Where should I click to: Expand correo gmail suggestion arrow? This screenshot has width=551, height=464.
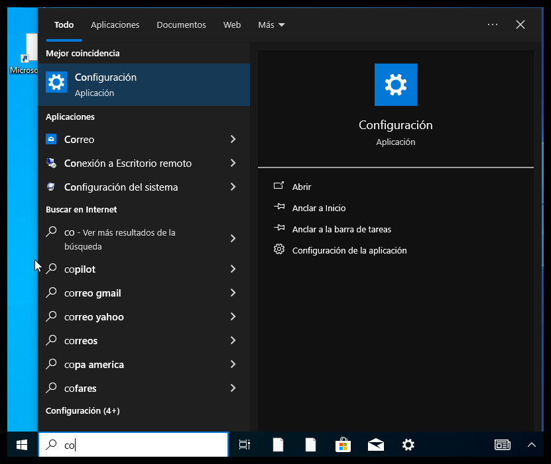233,293
